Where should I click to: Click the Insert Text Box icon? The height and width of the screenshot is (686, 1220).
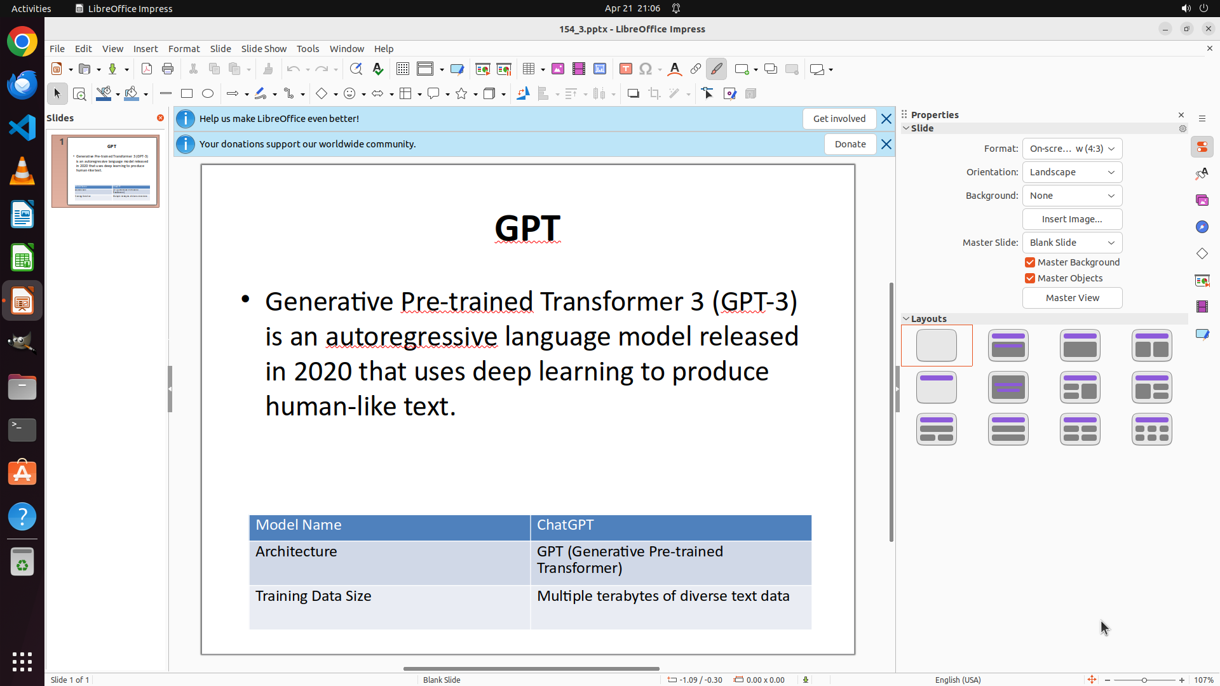click(x=625, y=69)
